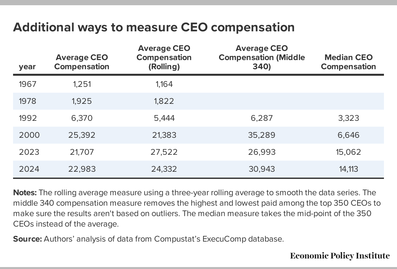The image size is (397, 269).
Task: Select the 2000 year row label
Action: (29, 135)
